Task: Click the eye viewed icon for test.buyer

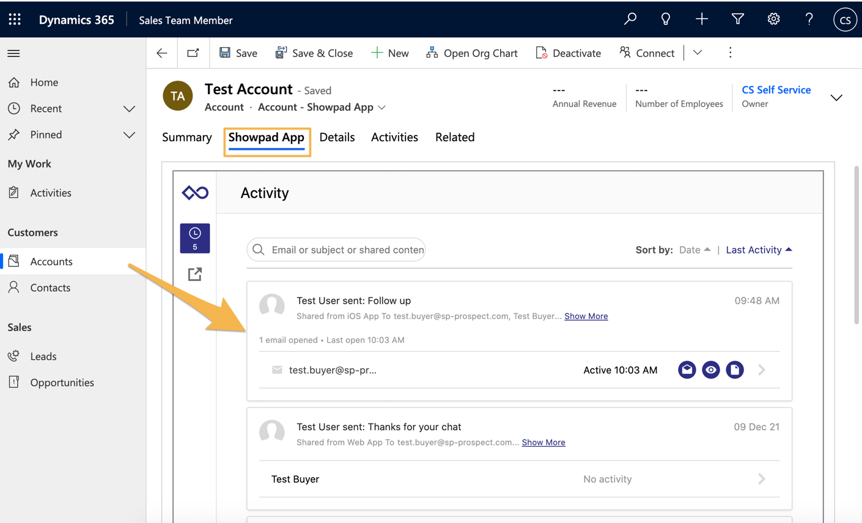Action: click(710, 370)
